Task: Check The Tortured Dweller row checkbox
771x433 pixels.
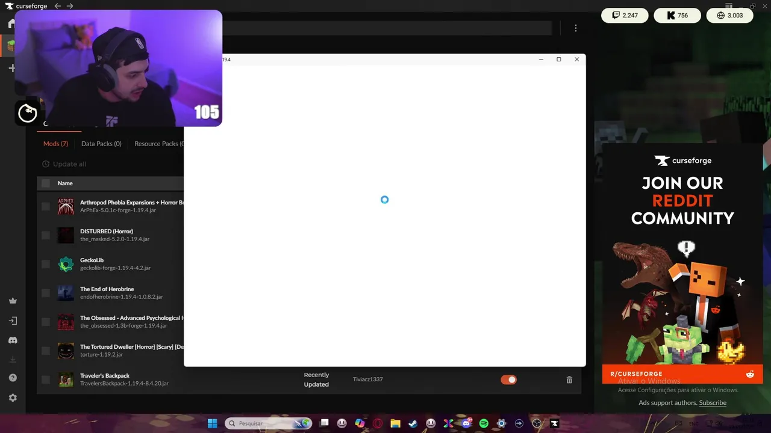Action: [46, 351]
